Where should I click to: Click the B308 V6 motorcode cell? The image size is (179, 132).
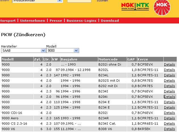coord(112,129)
